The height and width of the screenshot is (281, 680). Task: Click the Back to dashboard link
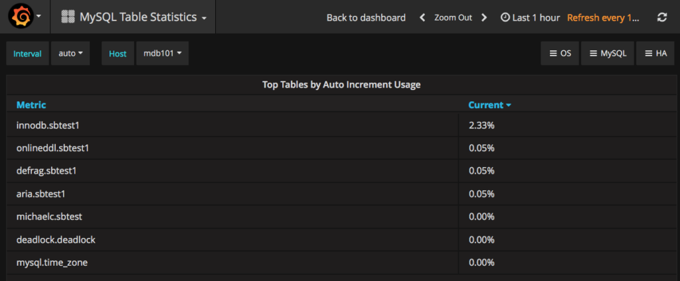point(366,18)
